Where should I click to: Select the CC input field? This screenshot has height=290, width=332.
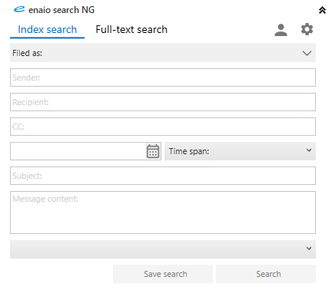(163, 127)
